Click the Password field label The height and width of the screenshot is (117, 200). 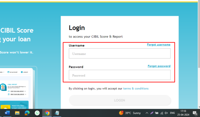click(x=76, y=67)
